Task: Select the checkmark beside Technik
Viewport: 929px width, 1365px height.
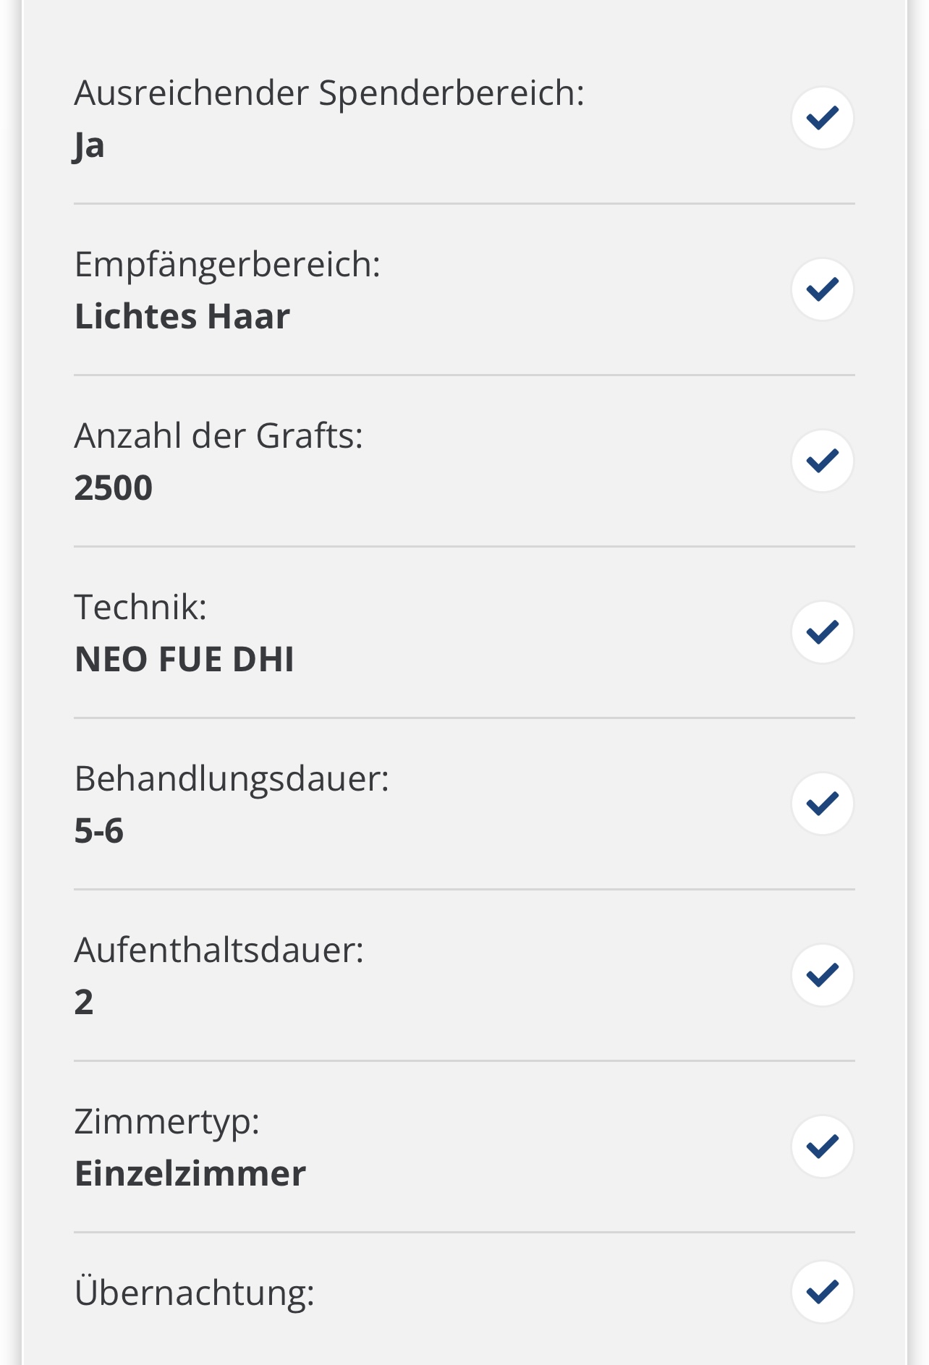Action: [x=823, y=632]
